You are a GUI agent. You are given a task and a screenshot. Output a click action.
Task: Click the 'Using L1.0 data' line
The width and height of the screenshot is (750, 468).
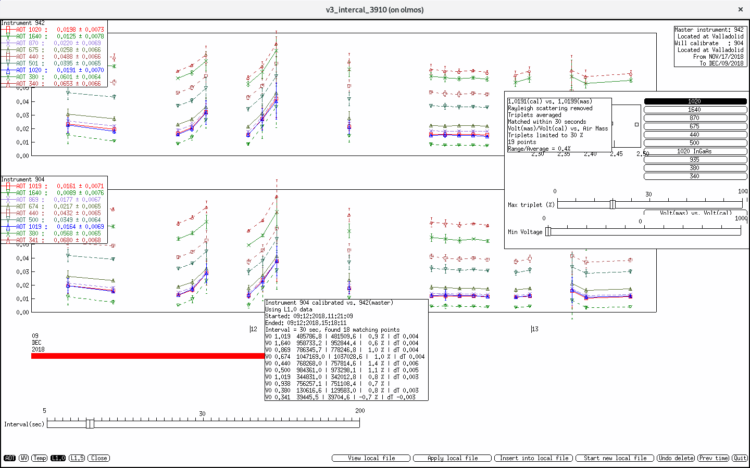click(289, 309)
